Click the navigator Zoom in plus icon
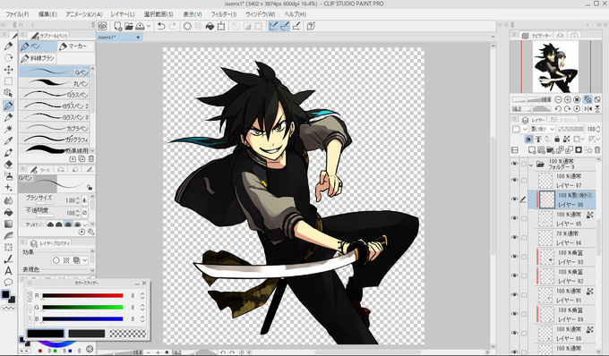Image resolution: width=609 pixels, height=356 pixels. pos(568,99)
